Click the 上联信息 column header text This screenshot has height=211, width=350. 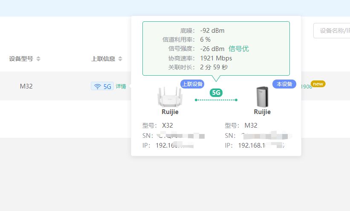point(103,59)
